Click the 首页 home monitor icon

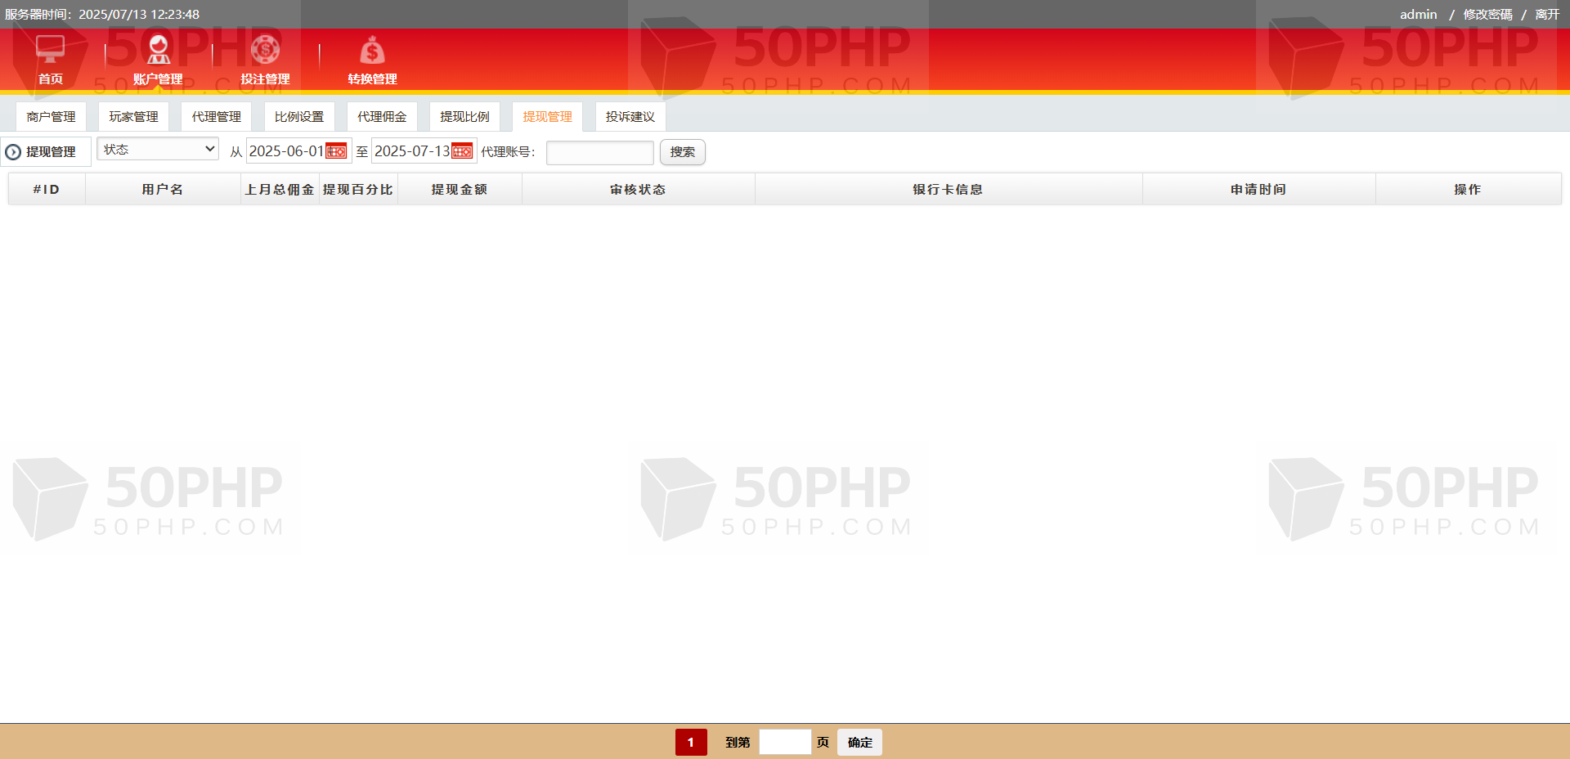point(50,49)
